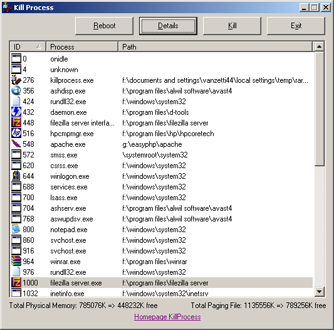Exit the Kill Process application
This screenshot has width=334, height=330.
(296, 26)
